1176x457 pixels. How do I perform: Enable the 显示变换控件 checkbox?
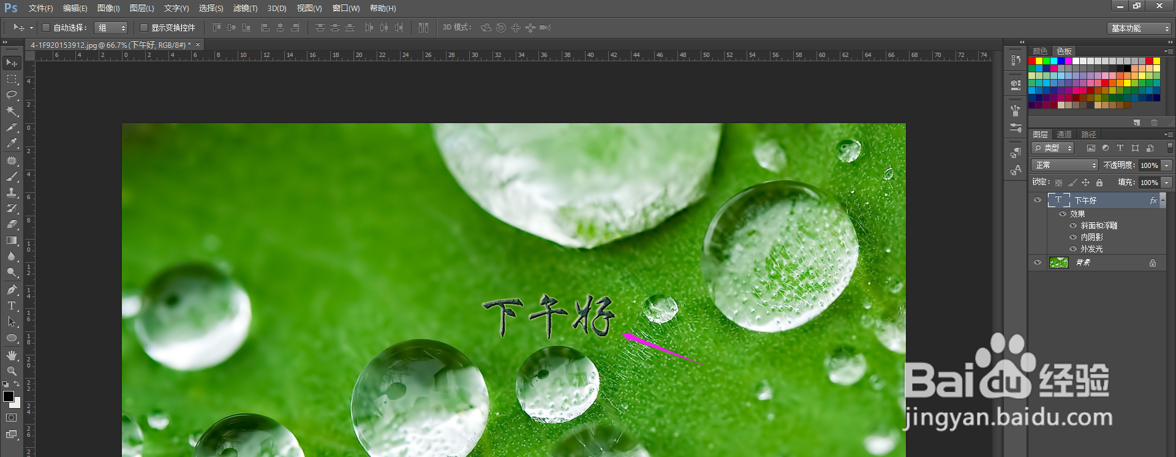click(144, 28)
